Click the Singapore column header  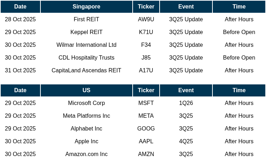coord(87,7)
